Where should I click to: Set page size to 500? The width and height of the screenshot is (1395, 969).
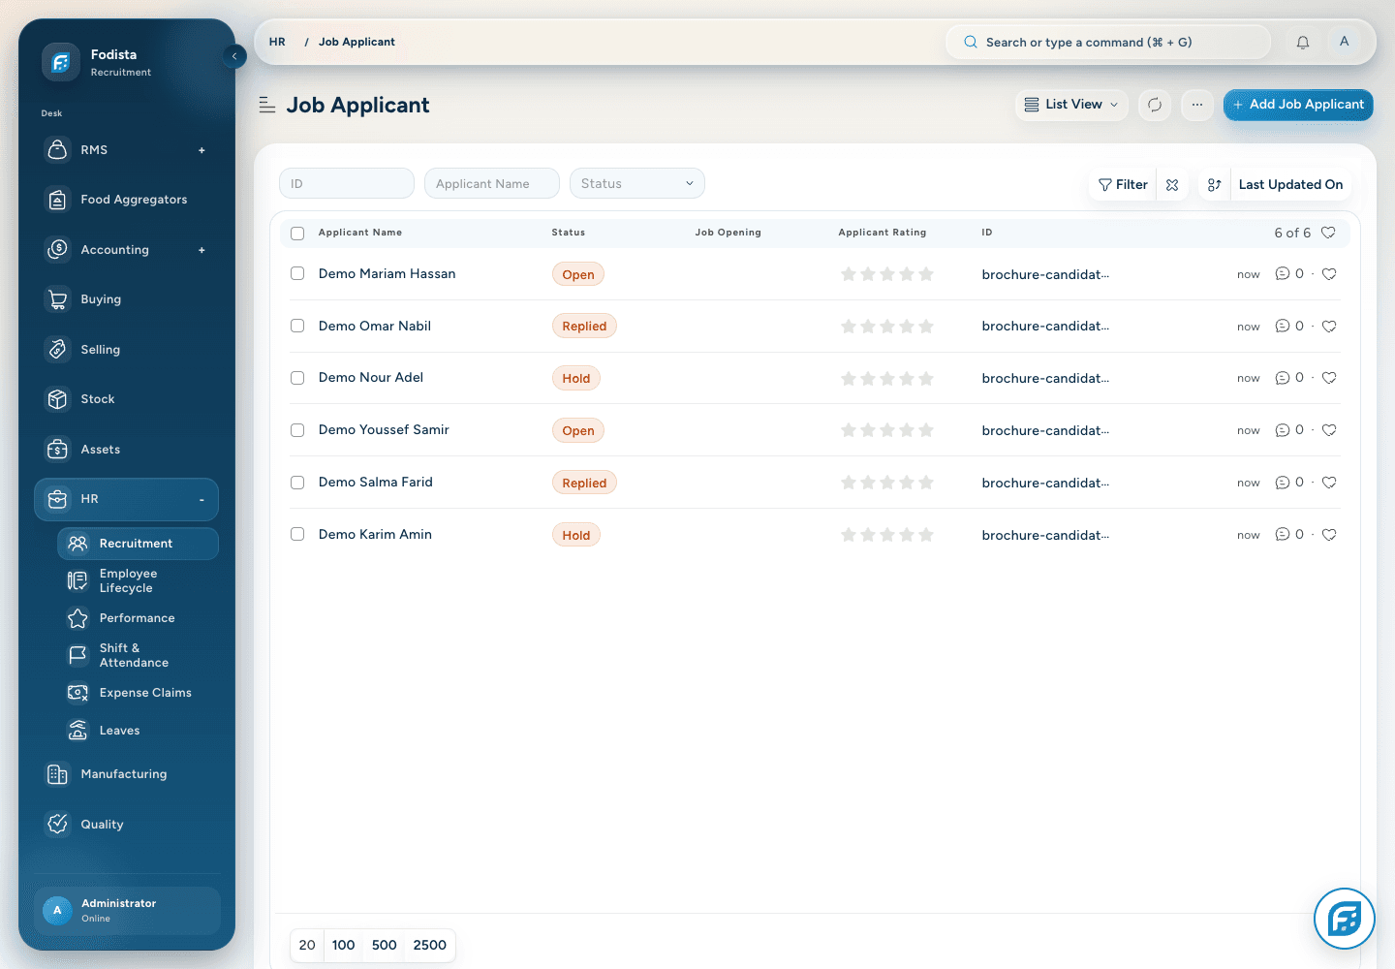[384, 945]
